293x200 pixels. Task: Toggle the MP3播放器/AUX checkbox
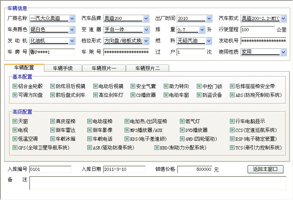[127, 130]
